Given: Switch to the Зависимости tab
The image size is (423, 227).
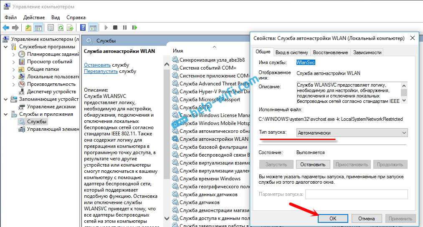Looking at the screenshot, I should [367, 52].
